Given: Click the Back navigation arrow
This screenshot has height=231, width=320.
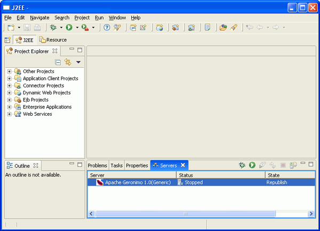Looking at the screenshot, I should 260,27.
